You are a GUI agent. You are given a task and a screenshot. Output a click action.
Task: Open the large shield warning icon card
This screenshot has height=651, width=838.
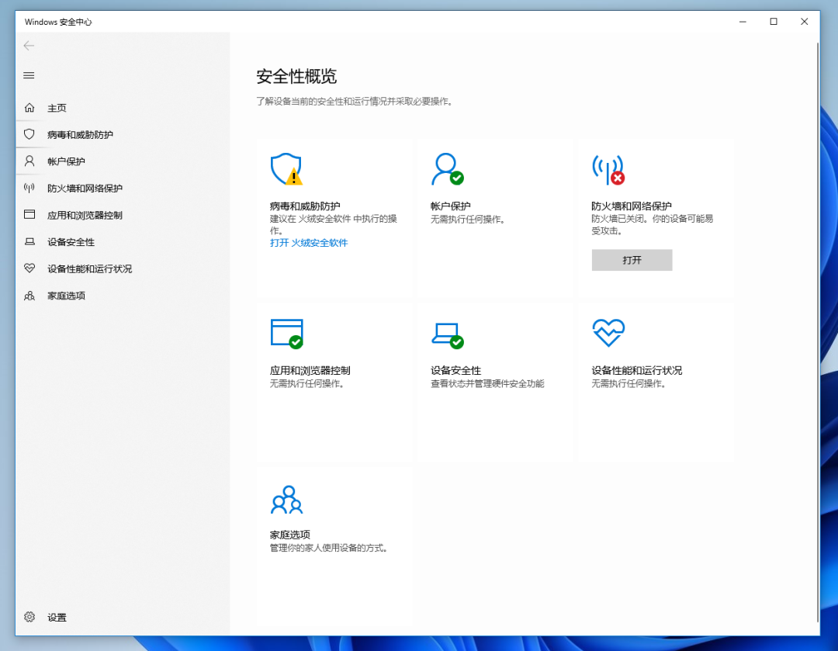point(286,169)
